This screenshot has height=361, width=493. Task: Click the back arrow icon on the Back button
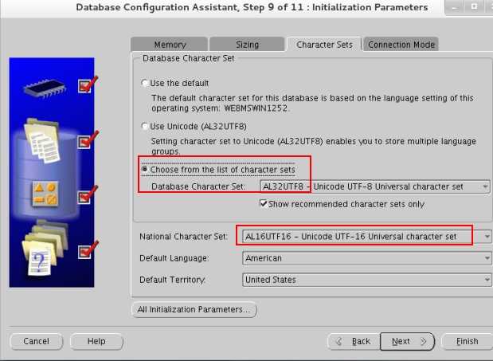click(x=339, y=341)
